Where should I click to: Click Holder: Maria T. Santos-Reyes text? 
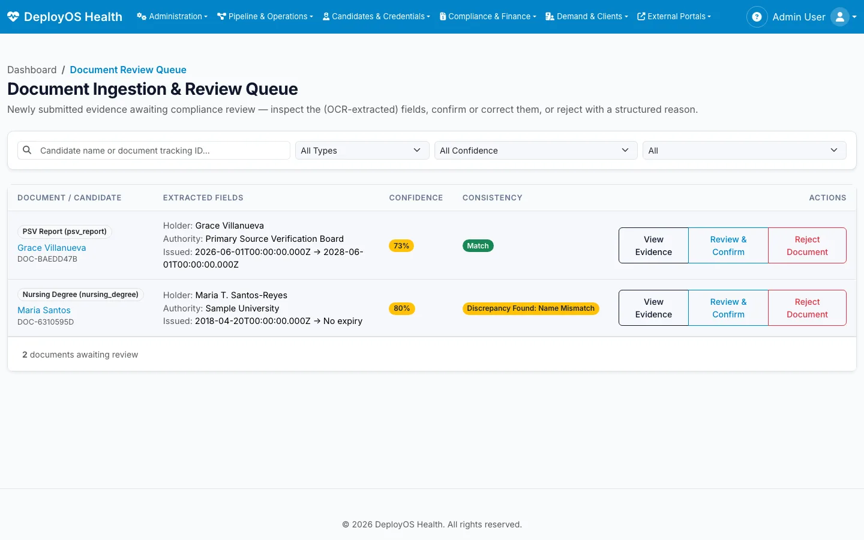[x=225, y=295]
